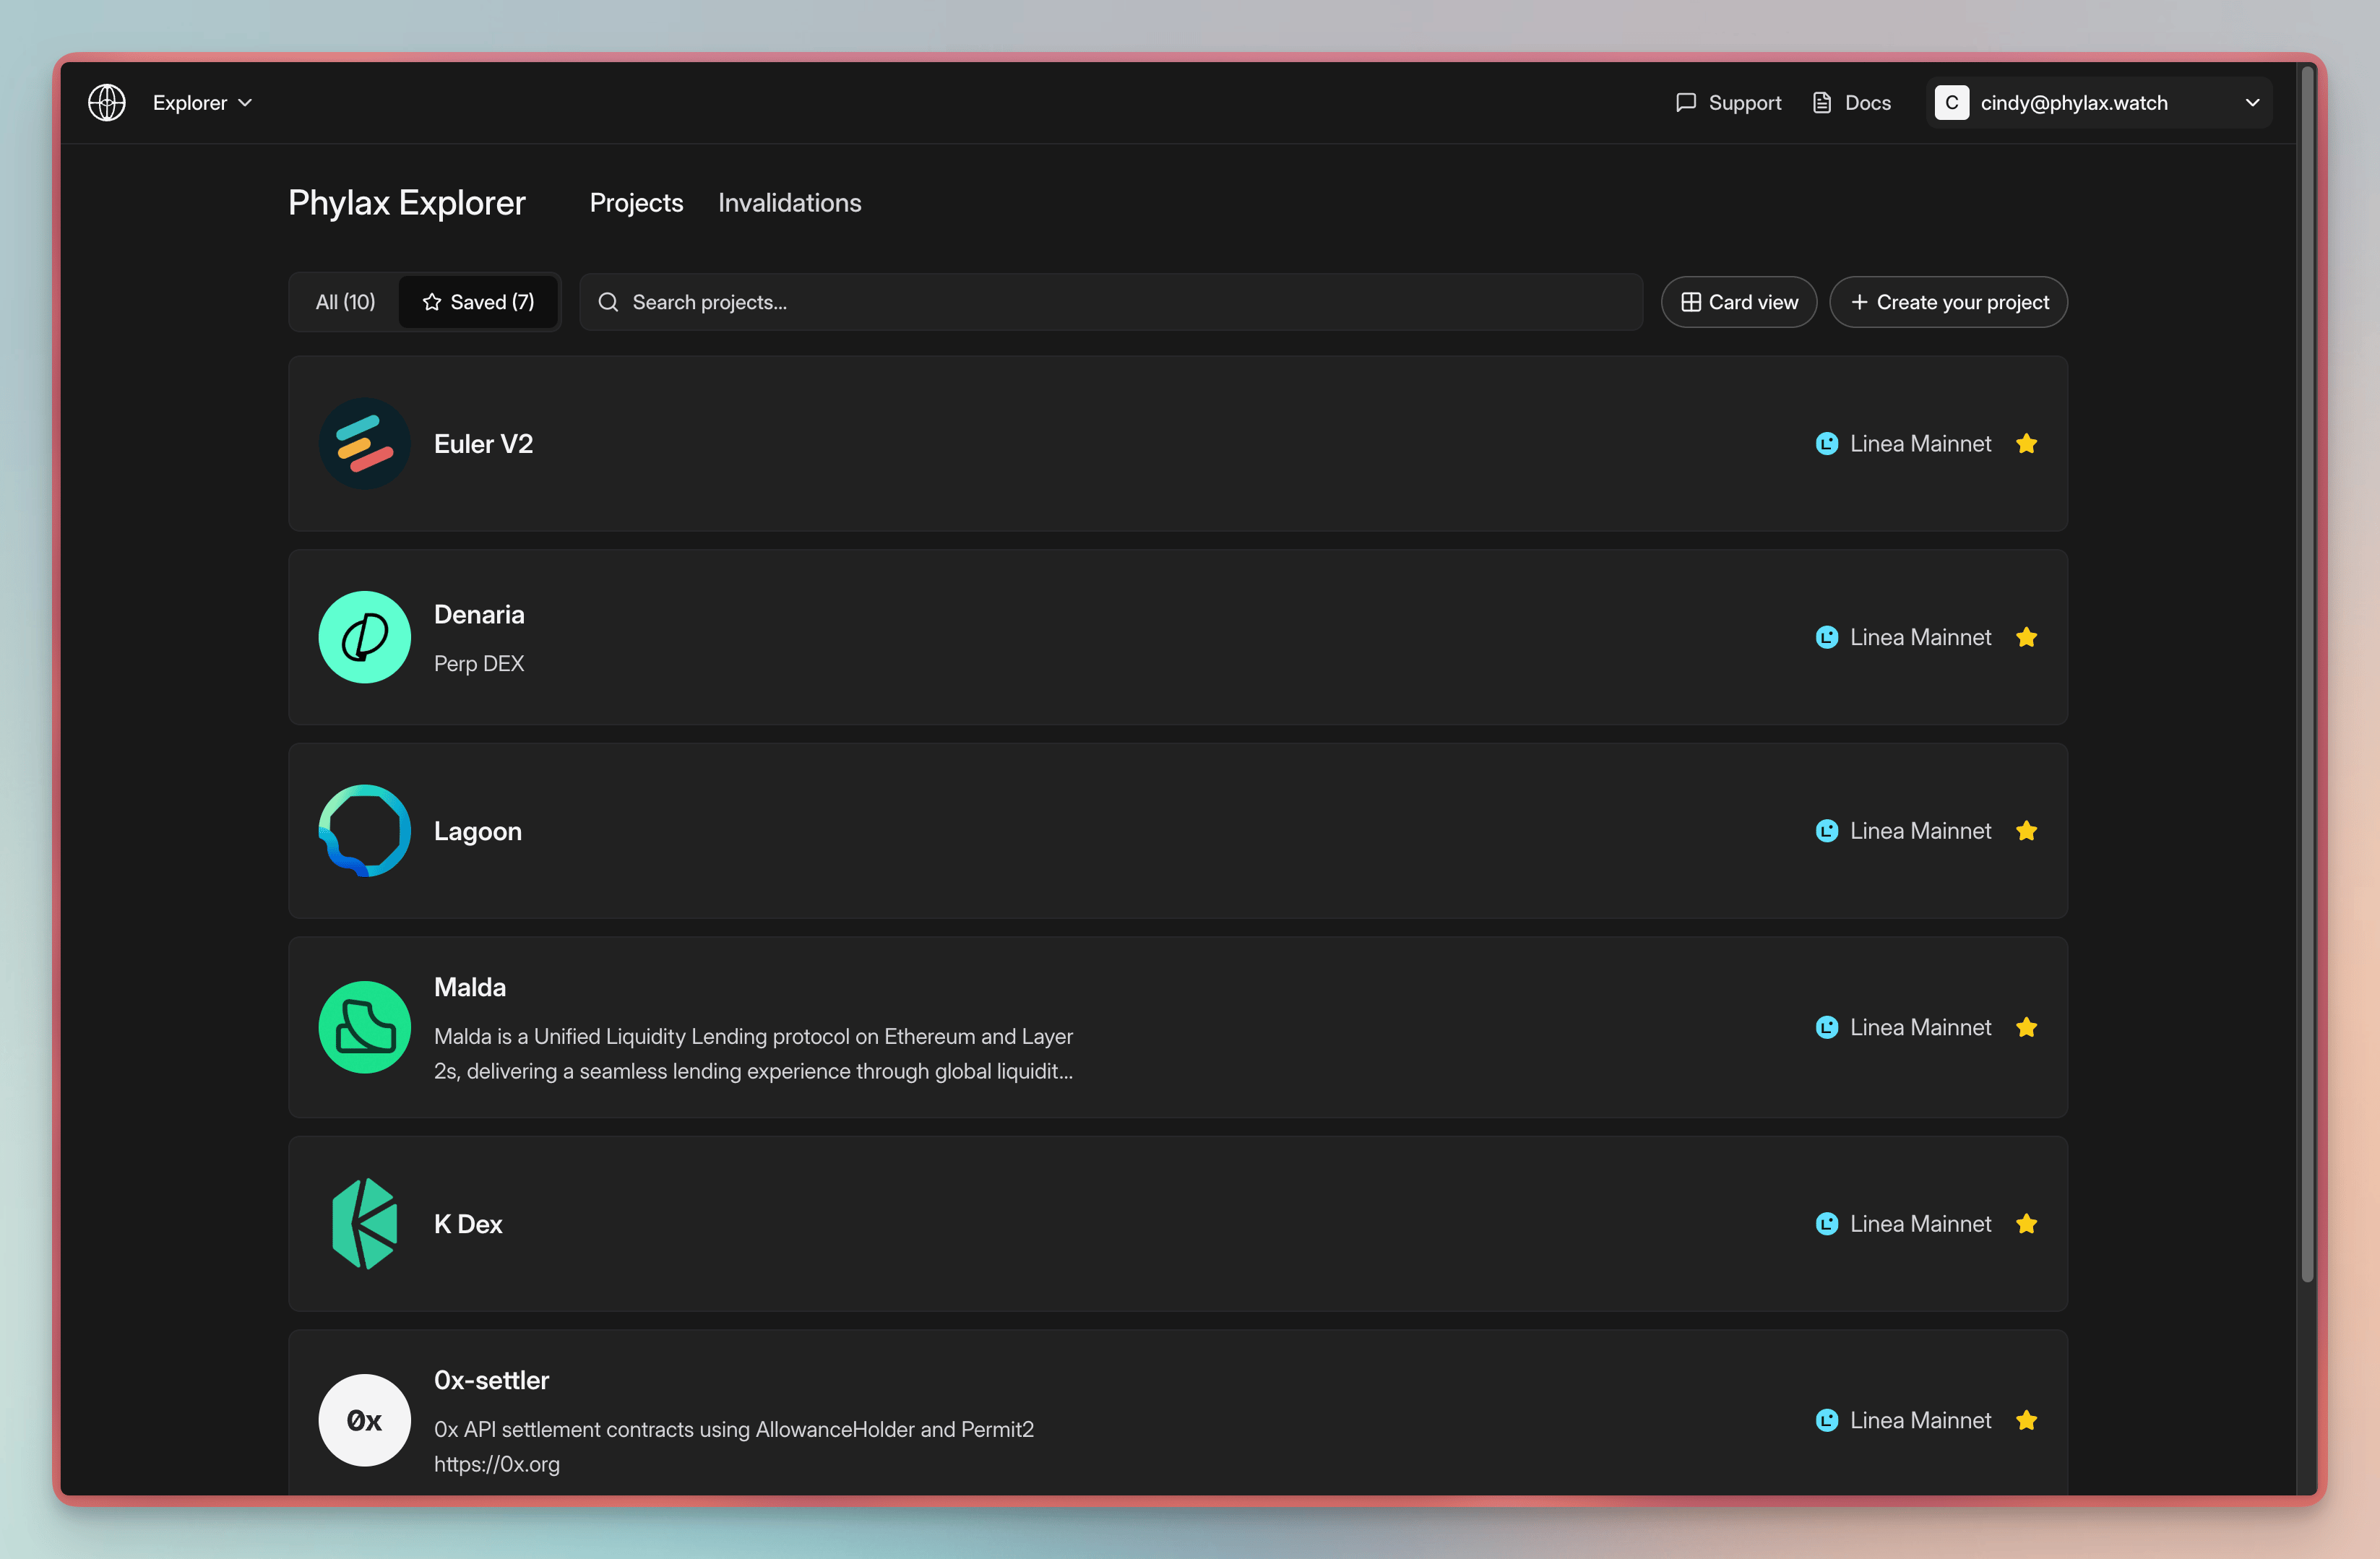The width and height of the screenshot is (2380, 1559).
Task: Toggle the Lagoon saved star
Action: click(x=2026, y=831)
